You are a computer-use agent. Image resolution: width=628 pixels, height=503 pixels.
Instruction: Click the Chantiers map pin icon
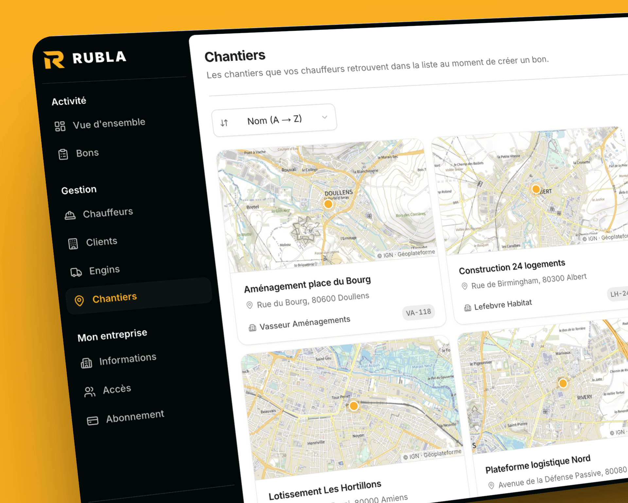pyautogui.click(x=79, y=300)
